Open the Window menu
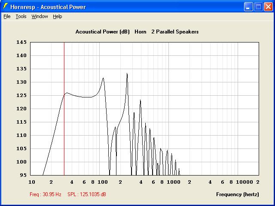275x206 pixels. tap(40, 16)
